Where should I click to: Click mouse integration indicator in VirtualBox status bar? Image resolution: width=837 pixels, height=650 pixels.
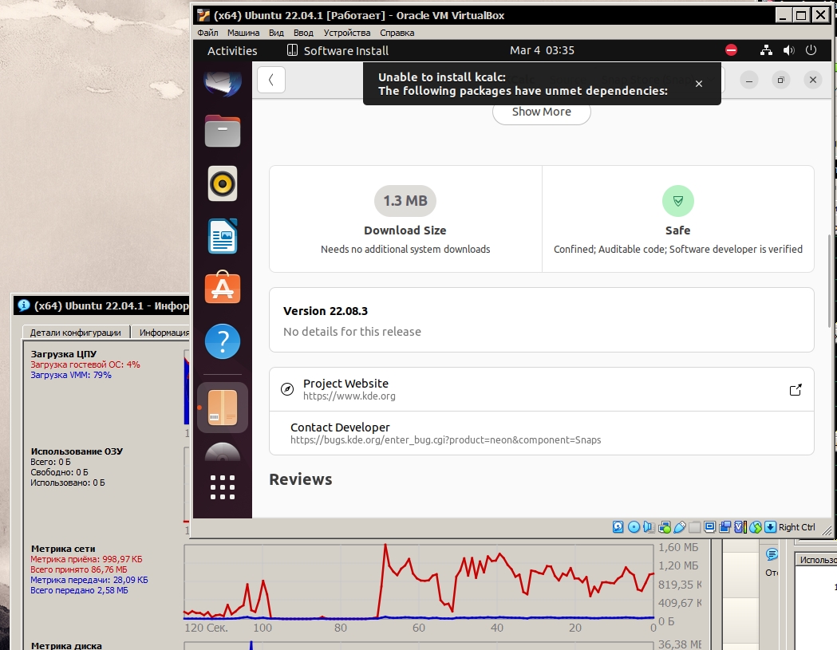pos(756,527)
